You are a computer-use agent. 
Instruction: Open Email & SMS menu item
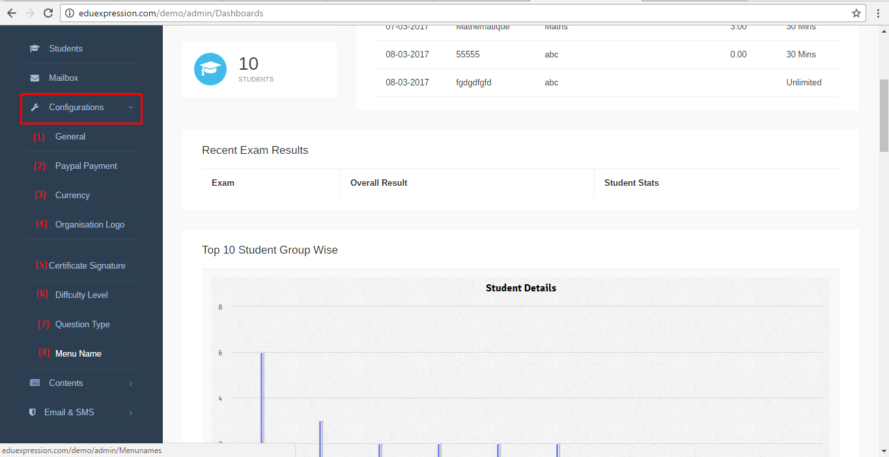click(x=69, y=413)
